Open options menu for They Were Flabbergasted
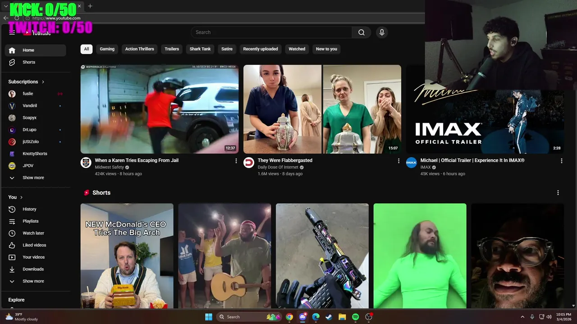Screen dimensions: 577x324 398,161
